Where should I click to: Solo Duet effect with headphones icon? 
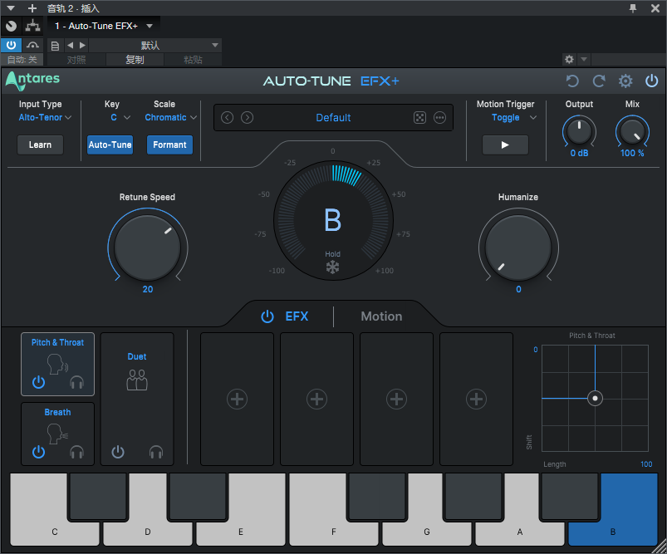coord(156,452)
